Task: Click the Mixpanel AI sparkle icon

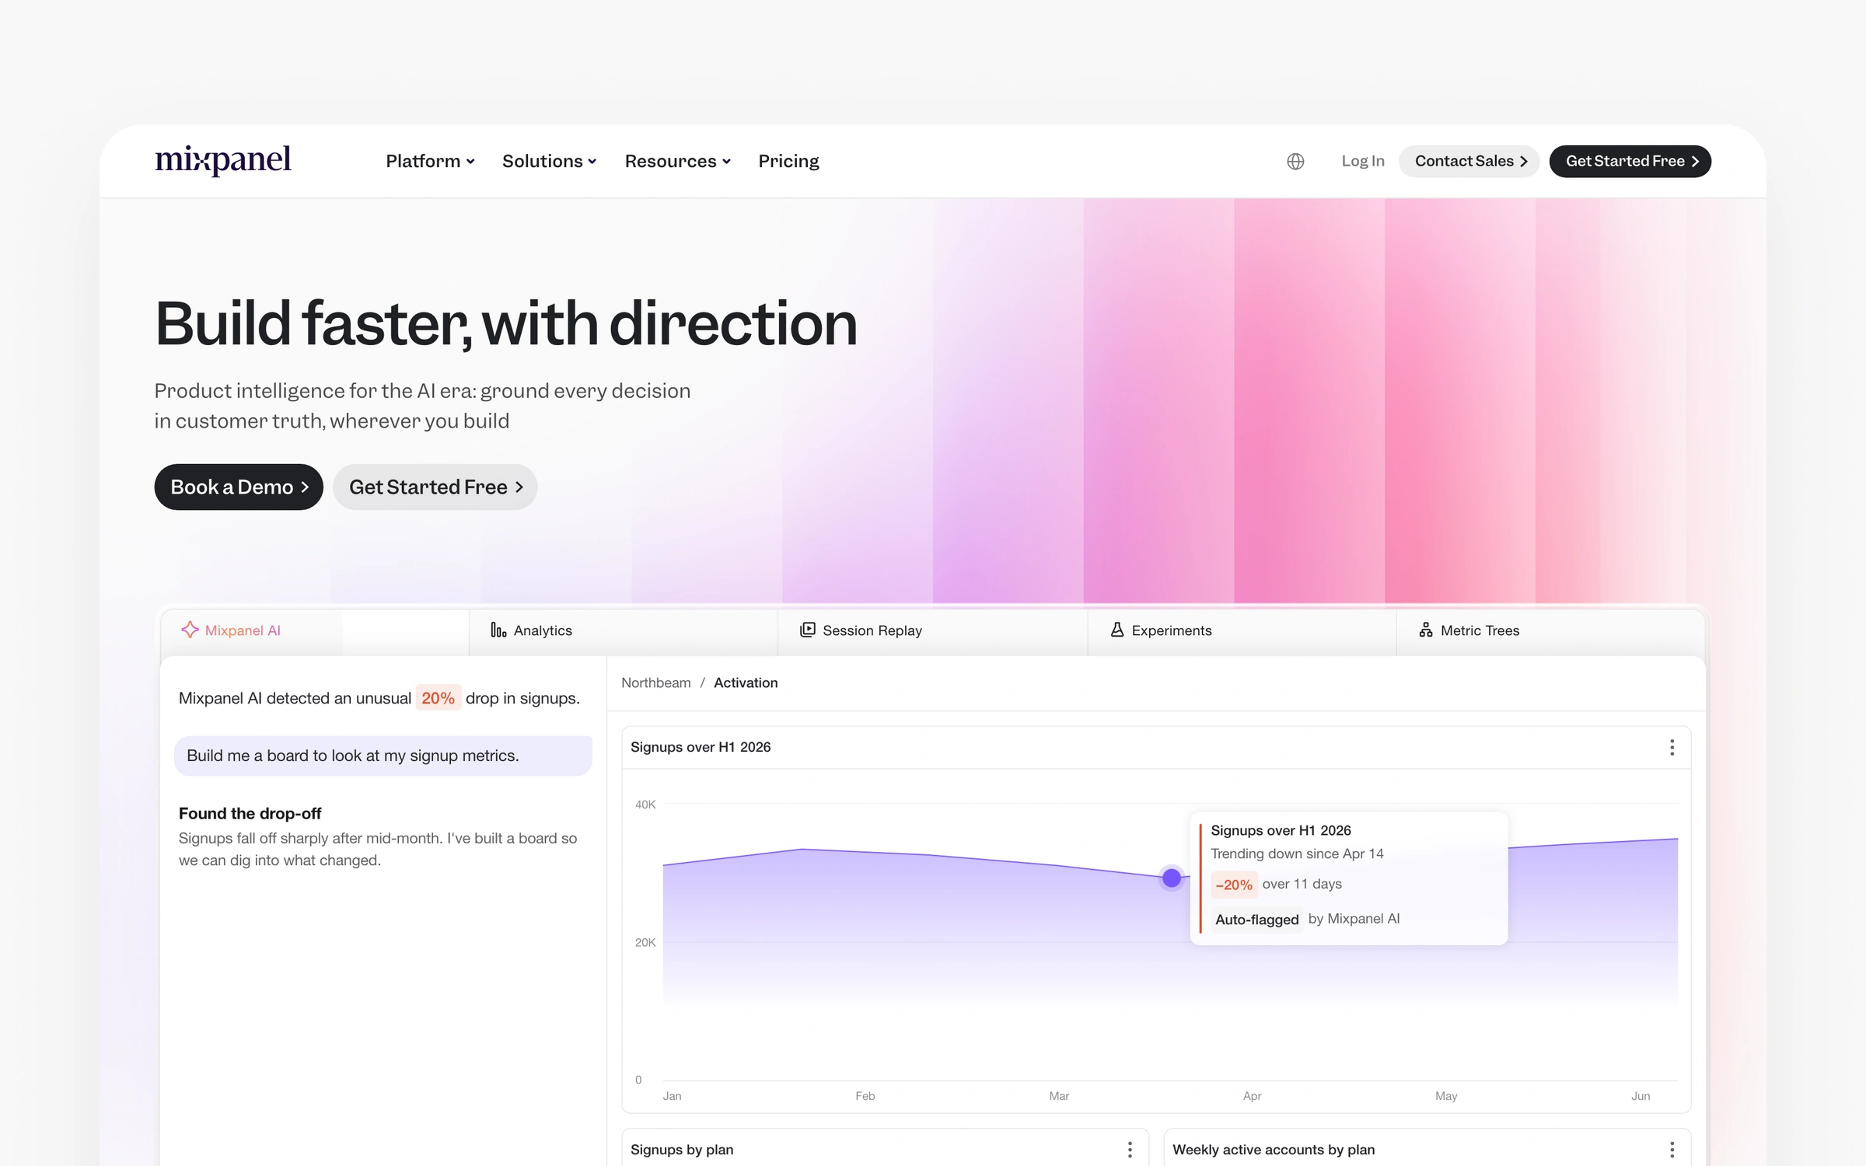Action: [190, 630]
